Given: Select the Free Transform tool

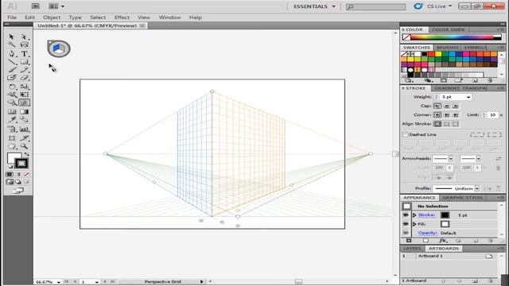Looking at the screenshot, I should [24, 95].
